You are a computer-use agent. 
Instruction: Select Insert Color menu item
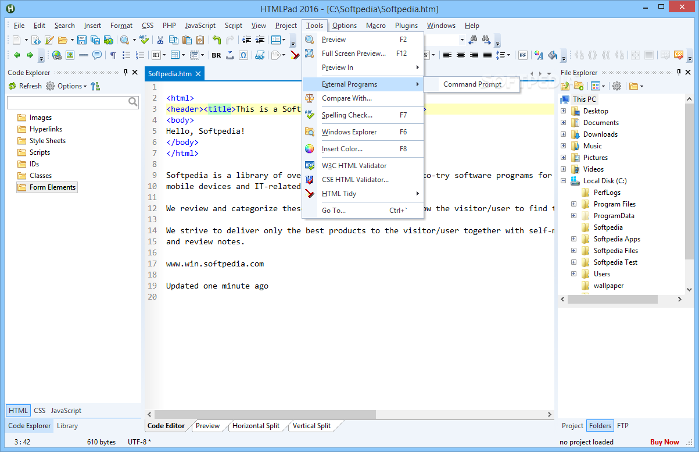pyautogui.click(x=363, y=149)
